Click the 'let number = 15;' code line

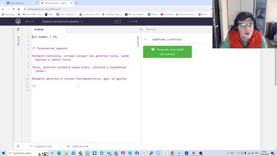tap(45, 37)
